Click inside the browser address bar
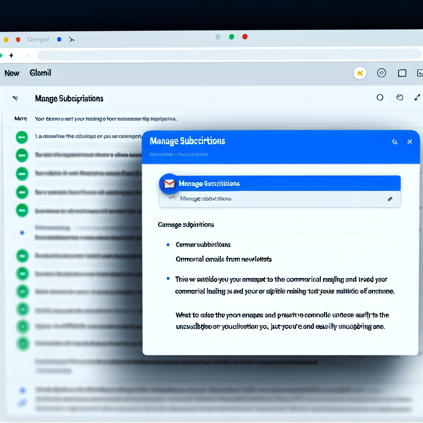423x423 pixels. [x=229, y=55]
